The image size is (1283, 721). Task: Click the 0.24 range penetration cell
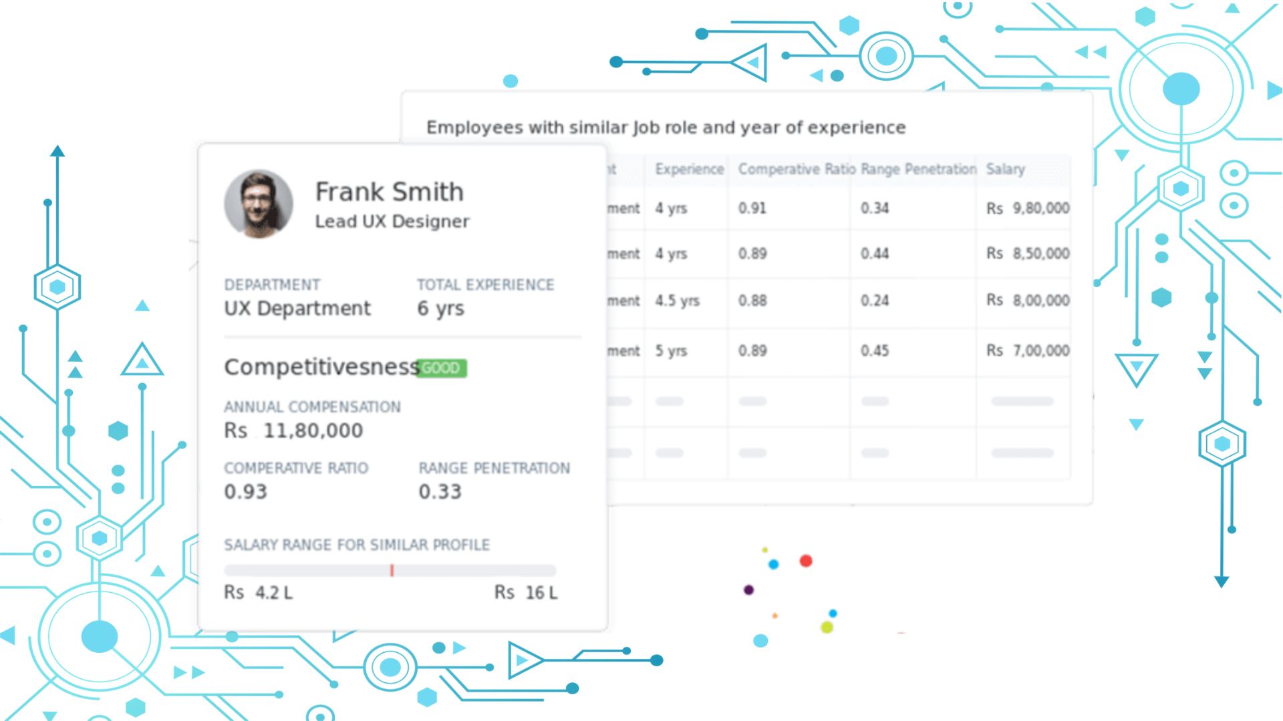(875, 300)
